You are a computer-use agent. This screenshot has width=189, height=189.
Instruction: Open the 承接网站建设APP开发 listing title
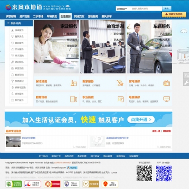[117, 138]
